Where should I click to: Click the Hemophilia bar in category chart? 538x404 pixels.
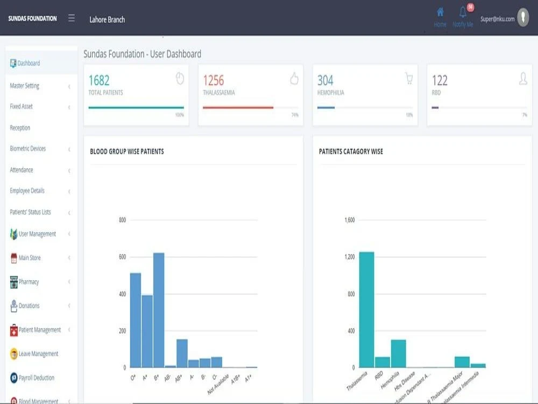(398, 354)
